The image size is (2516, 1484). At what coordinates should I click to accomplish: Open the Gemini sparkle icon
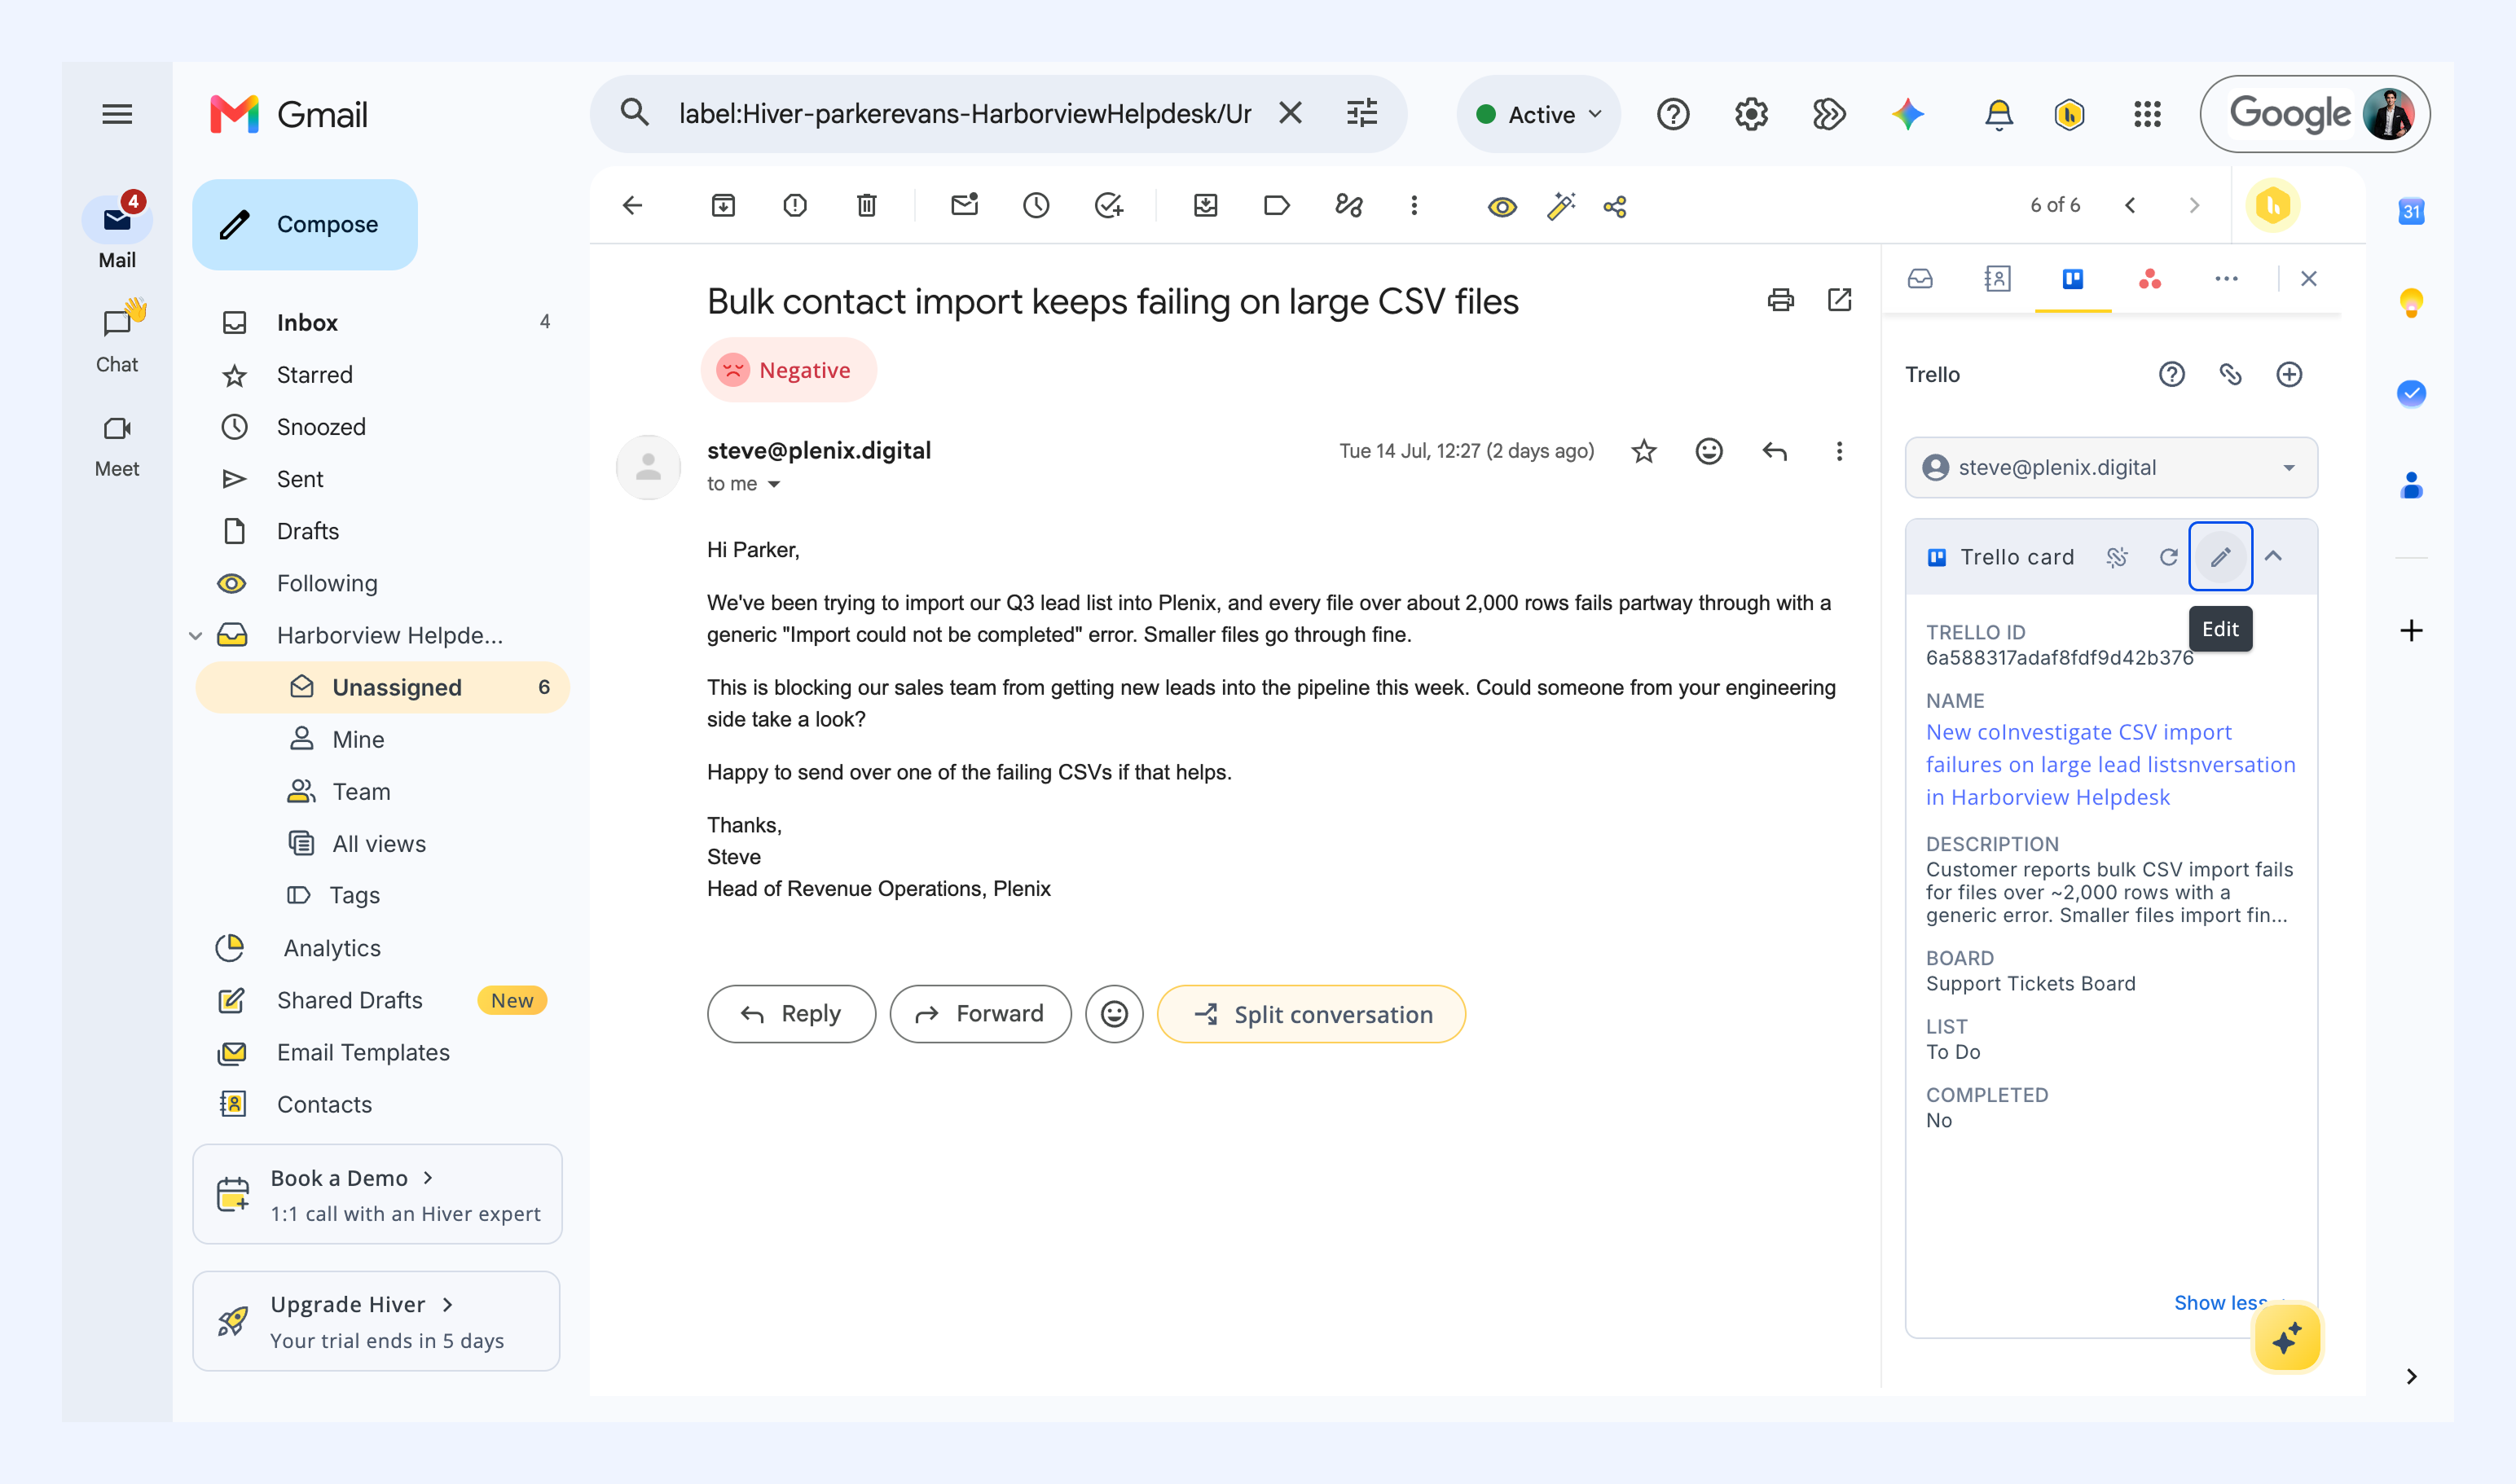(1907, 115)
